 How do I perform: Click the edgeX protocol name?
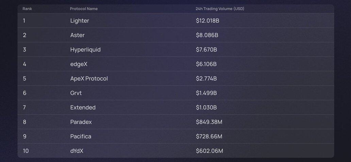click(79, 64)
